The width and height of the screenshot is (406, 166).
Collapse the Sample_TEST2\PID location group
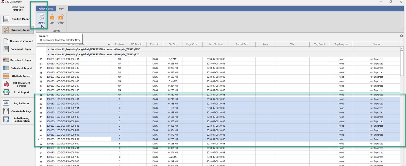tap(48, 54)
